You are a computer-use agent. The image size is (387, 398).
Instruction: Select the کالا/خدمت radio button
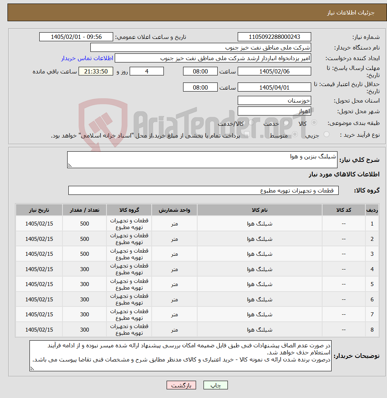coord(251,123)
